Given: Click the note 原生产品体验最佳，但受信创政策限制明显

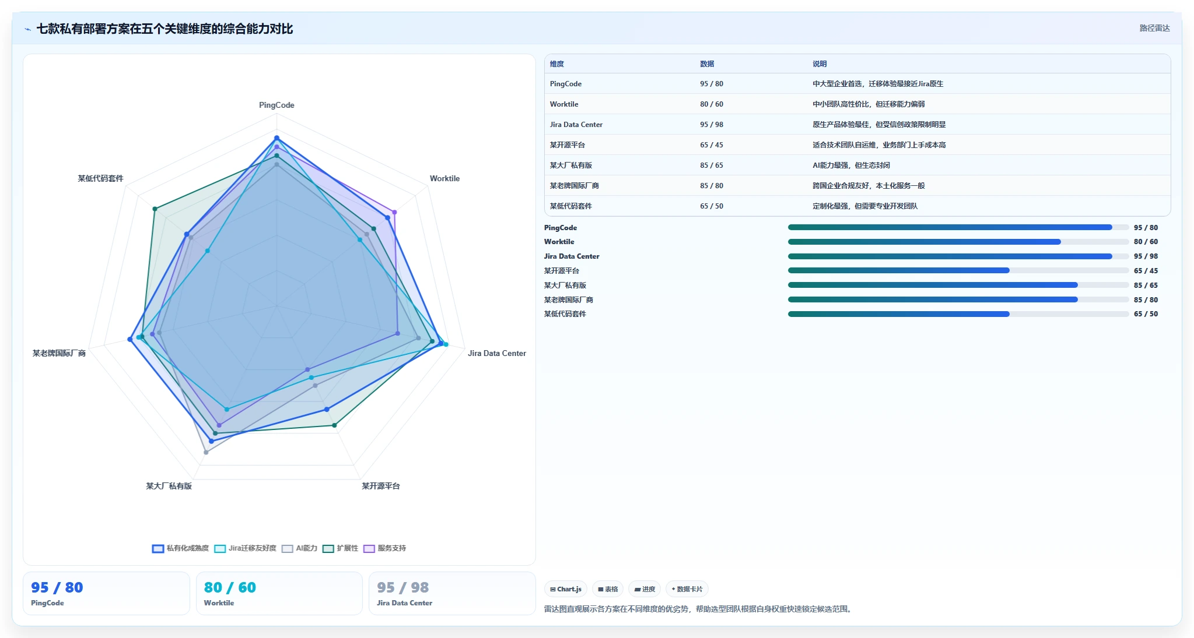Looking at the screenshot, I should coord(879,125).
